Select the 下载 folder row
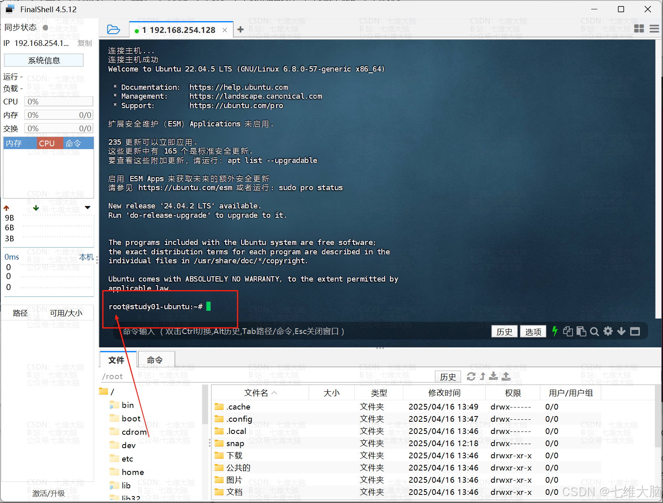Screen dimensions: 663x503 (x=406, y=455)
